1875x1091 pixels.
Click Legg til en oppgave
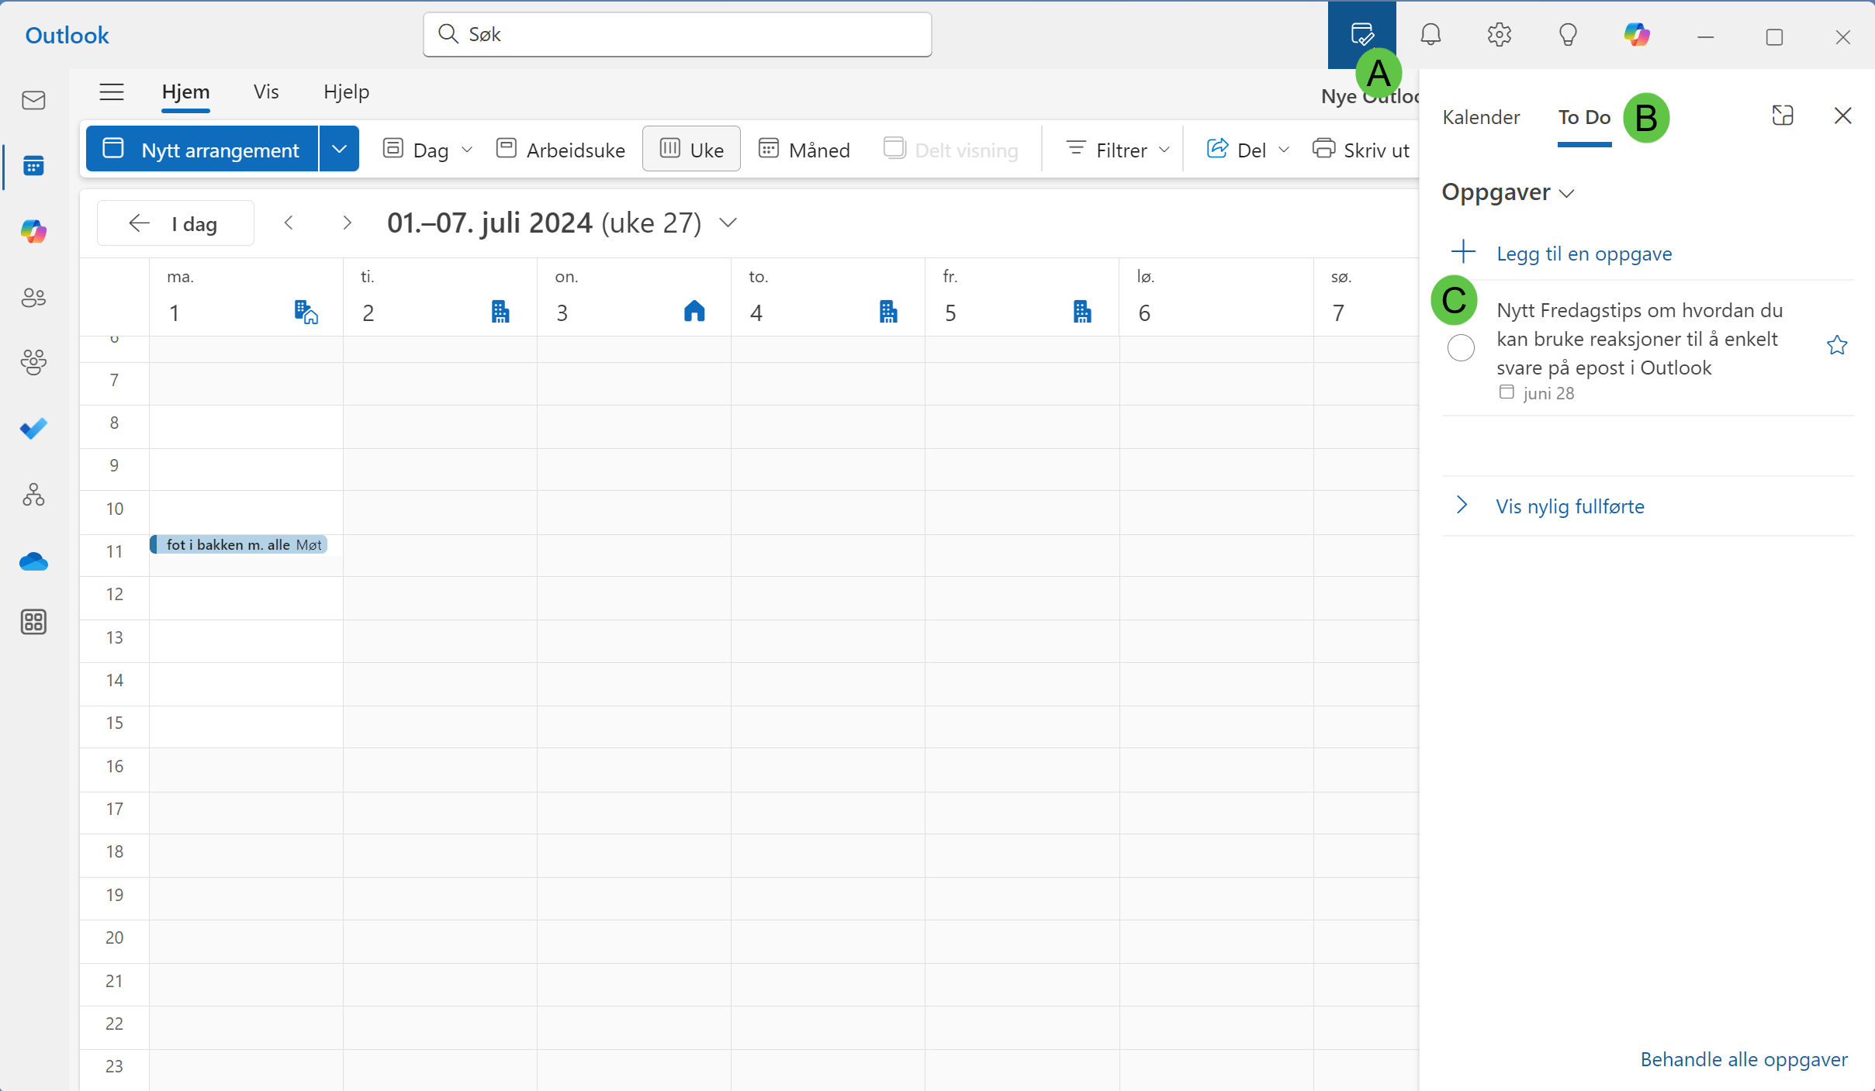point(1584,254)
